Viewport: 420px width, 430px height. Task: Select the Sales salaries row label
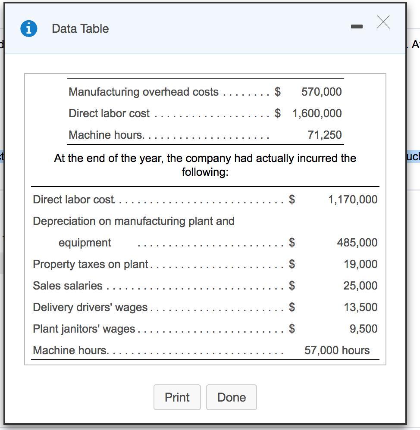pyautogui.click(x=68, y=286)
